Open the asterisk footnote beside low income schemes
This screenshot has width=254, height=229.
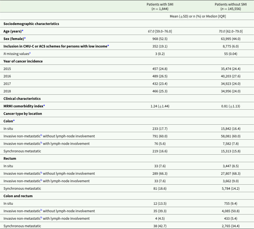(x=108, y=46)
